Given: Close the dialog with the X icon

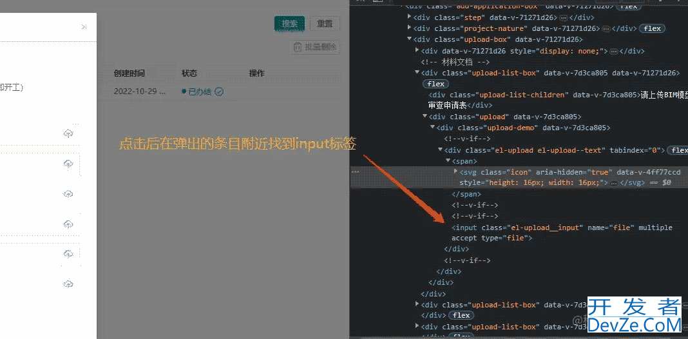Looking at the screenshot, I should pyautogui.click(x=84, y=27).
